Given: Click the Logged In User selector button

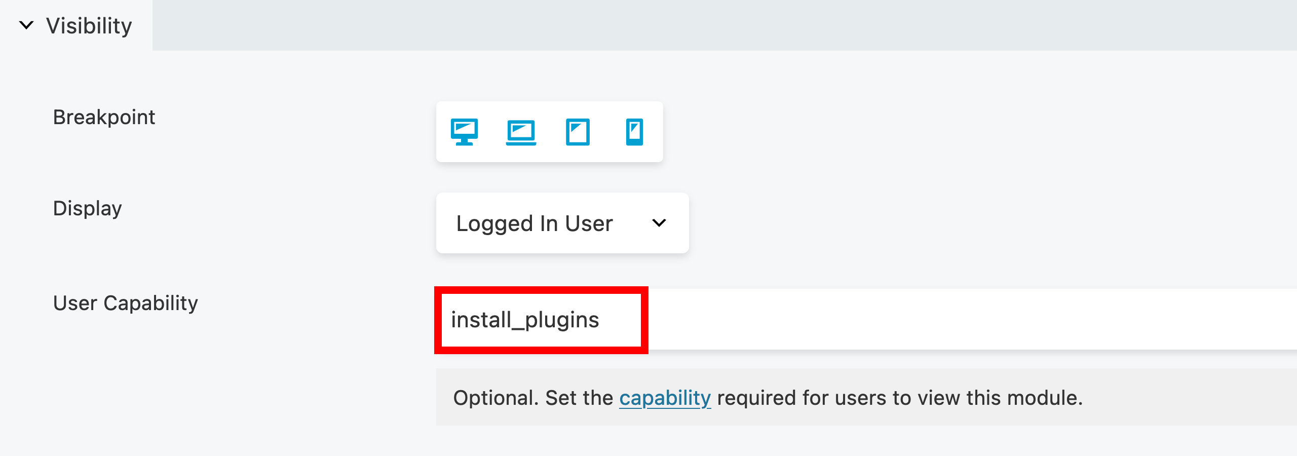Looking at the screenshot, I should (561, 222).
